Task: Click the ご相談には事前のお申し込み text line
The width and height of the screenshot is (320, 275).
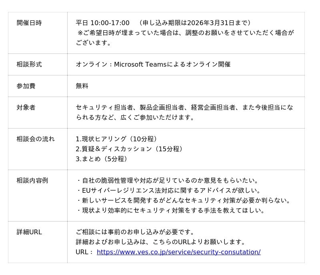Action: (136, 232)
